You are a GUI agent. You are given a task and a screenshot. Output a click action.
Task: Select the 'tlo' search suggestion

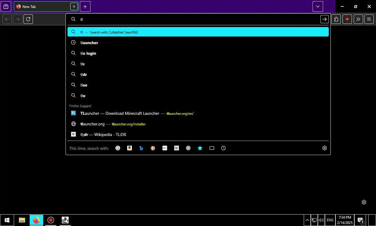pos(198,96)
